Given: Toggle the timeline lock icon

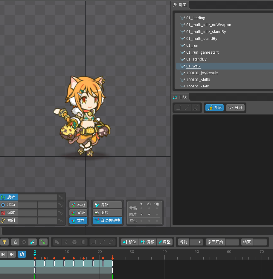Looking at the screenshot, I should [x=15, y=242].
